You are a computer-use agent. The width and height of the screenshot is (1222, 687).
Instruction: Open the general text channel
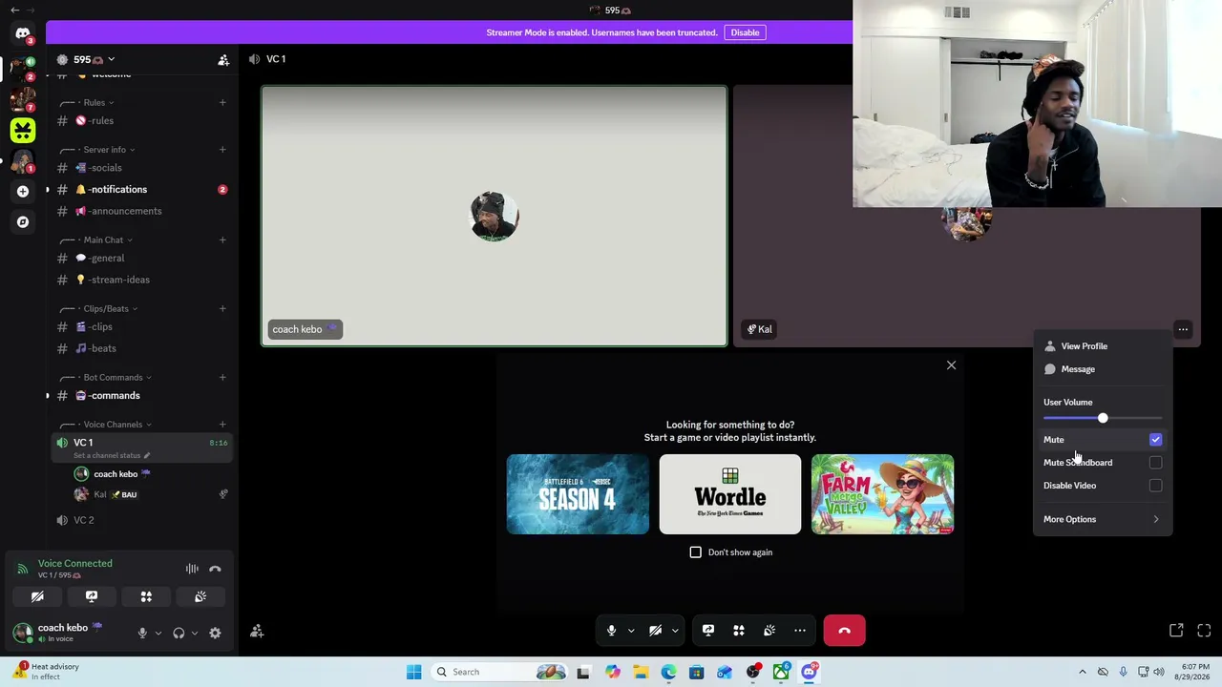(x=139, y=259)
